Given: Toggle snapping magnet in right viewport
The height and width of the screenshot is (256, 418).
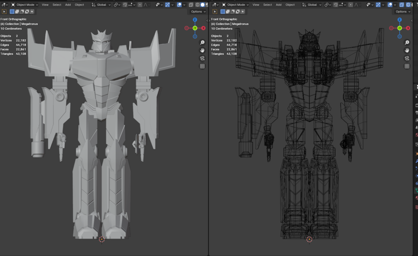Looking at the screenshot, I should click(336, 5).
